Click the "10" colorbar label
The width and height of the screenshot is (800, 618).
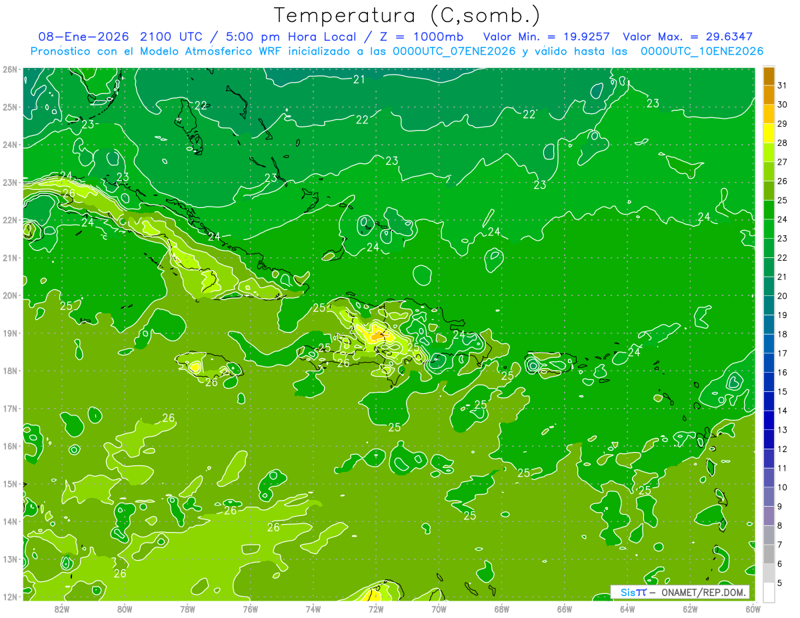coord(783,487)
